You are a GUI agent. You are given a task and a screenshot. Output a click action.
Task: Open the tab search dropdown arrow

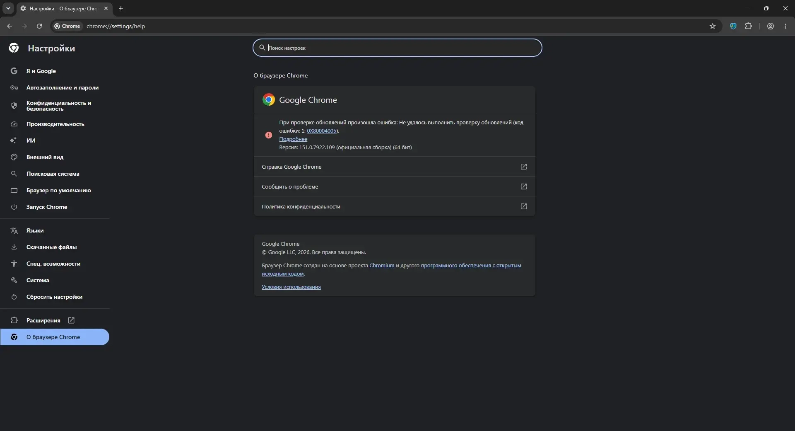click(x=8, y=8)
